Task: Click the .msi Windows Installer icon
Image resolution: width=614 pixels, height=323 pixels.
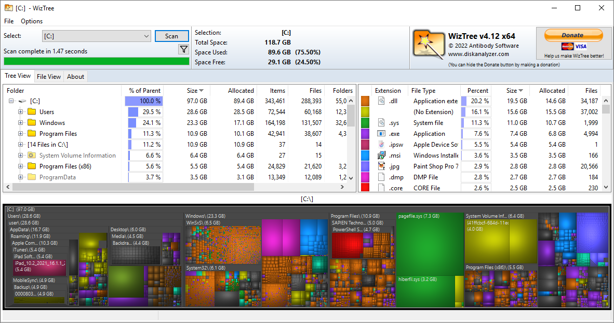Action: tap(382, 155)
